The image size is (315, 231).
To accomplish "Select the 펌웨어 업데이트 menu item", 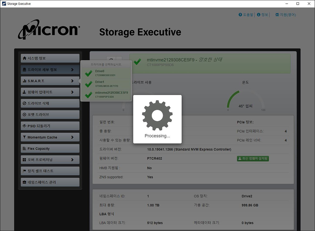I will coord(50,92).
